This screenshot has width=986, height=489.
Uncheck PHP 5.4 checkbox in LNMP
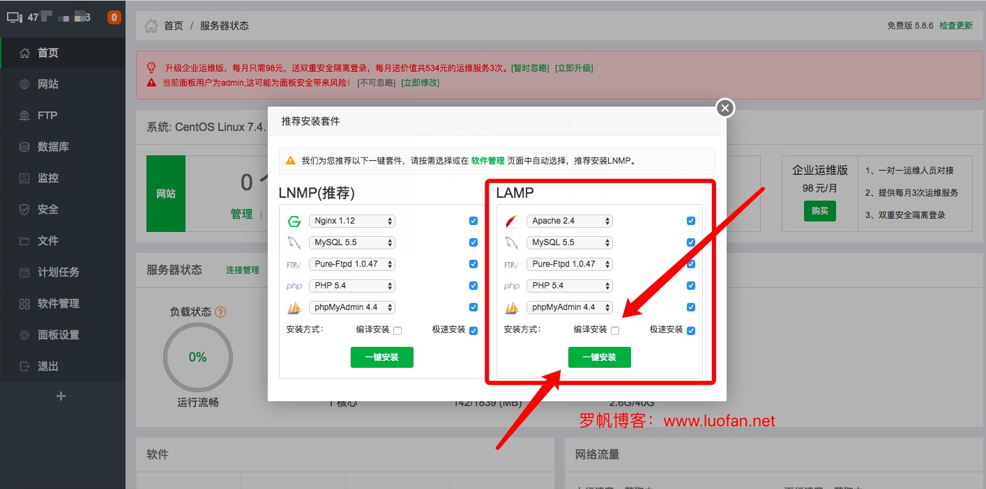click(x=473, y=286)
